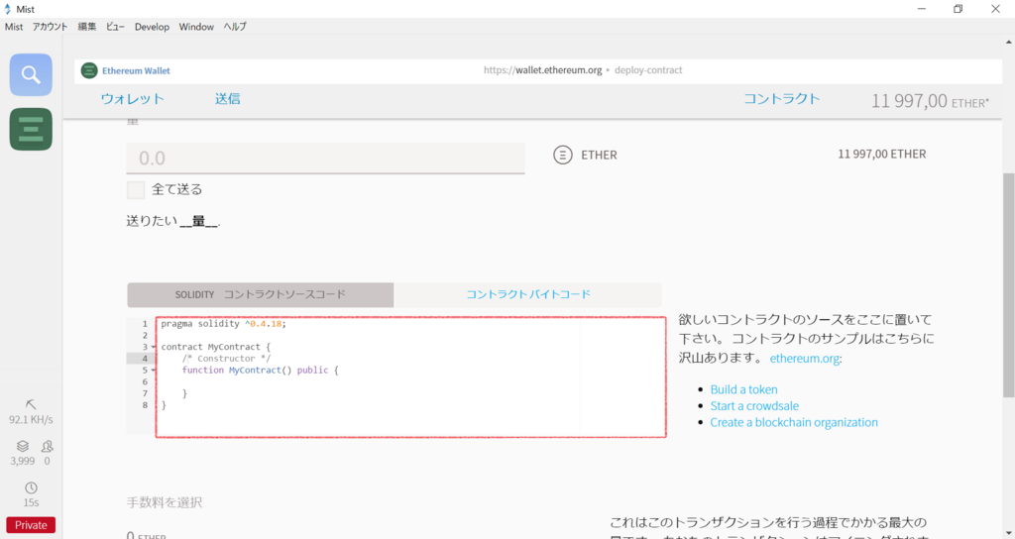This screenshot has width=1015, height=539.
Task: Click the wallet.ethereum.org URL text
Action: coord(542,70)
